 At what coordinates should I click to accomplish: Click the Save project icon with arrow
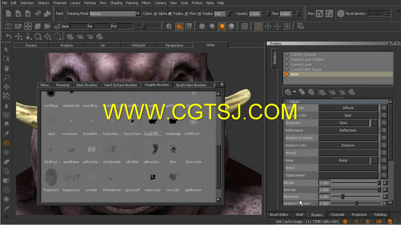click(x=28, y=13)
